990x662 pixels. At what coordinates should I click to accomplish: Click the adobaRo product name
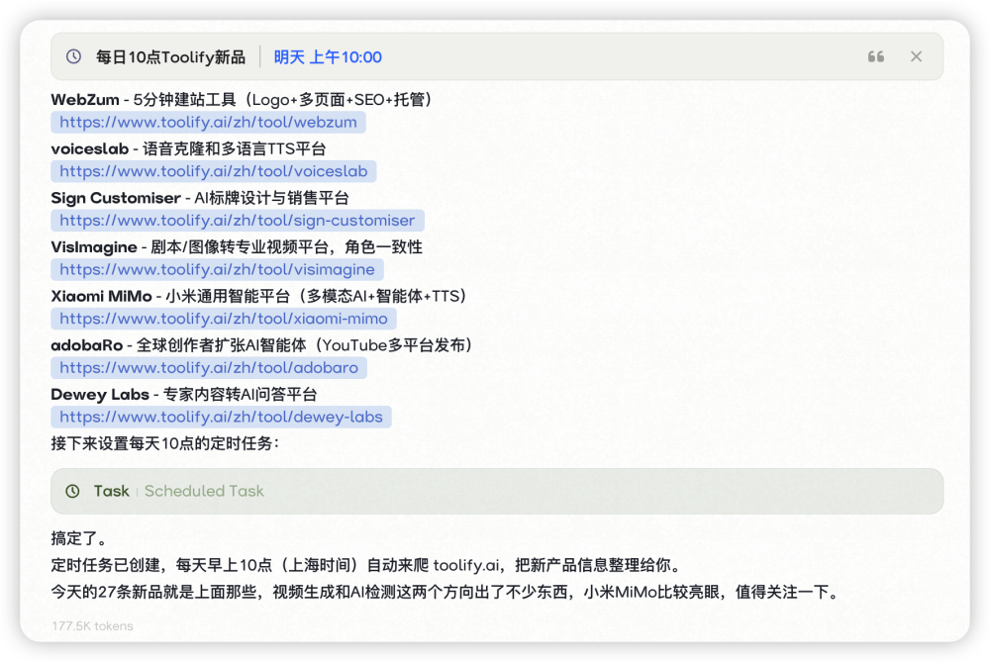tap(87, 345)
